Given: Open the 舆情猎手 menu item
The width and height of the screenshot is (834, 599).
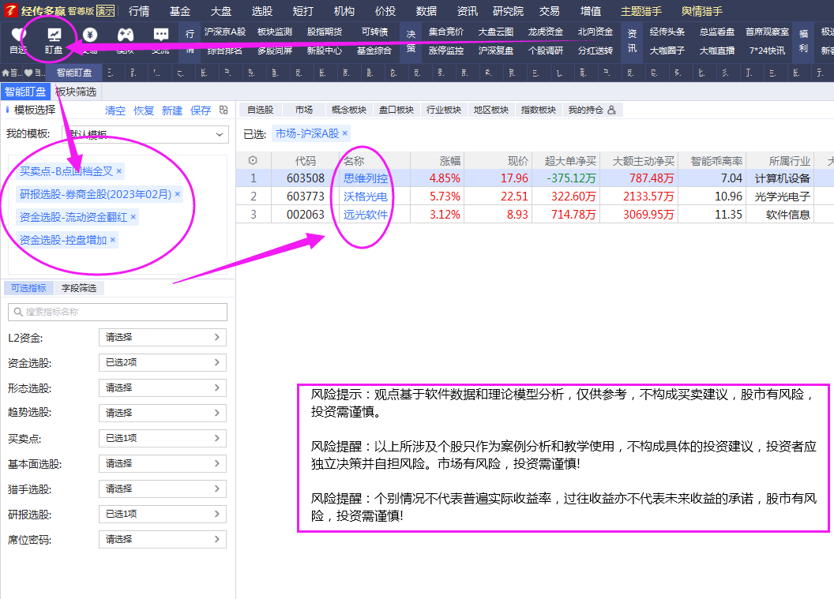Looking at the screenshot, I should (702, 11).
